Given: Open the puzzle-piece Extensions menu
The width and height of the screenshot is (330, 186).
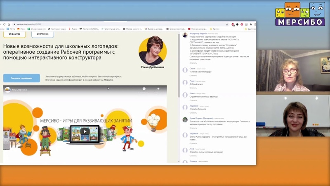Looking at the screenshot, I should (251, 24).
